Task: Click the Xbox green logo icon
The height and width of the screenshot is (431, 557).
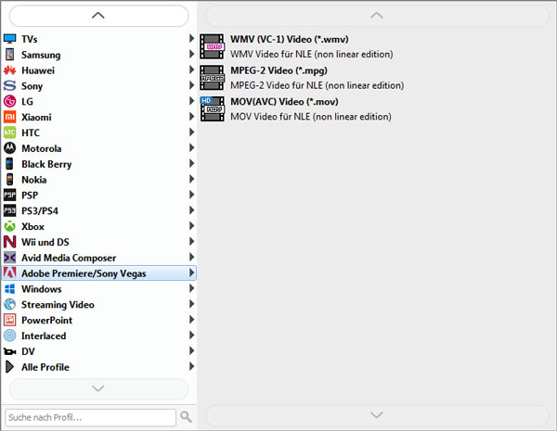Action: 10,226
